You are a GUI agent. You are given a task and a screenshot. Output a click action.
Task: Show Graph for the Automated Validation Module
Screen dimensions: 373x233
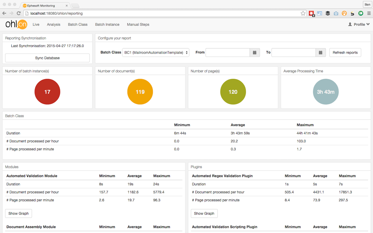pos(18,213)
